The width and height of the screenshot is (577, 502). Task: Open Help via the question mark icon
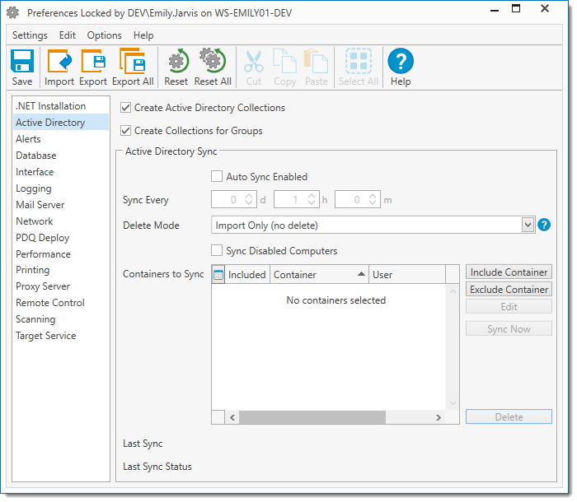(x=401, y=63)
